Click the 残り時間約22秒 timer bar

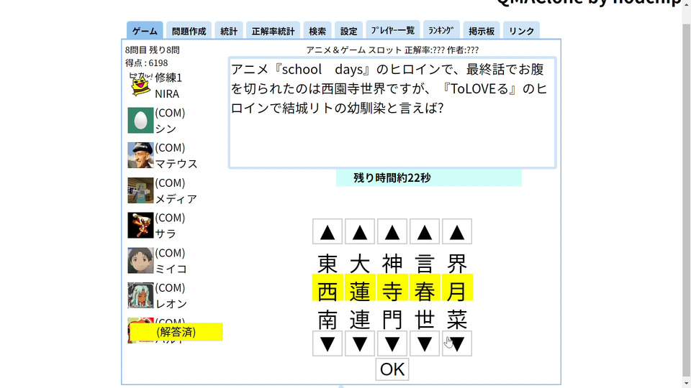pos(429,177)
